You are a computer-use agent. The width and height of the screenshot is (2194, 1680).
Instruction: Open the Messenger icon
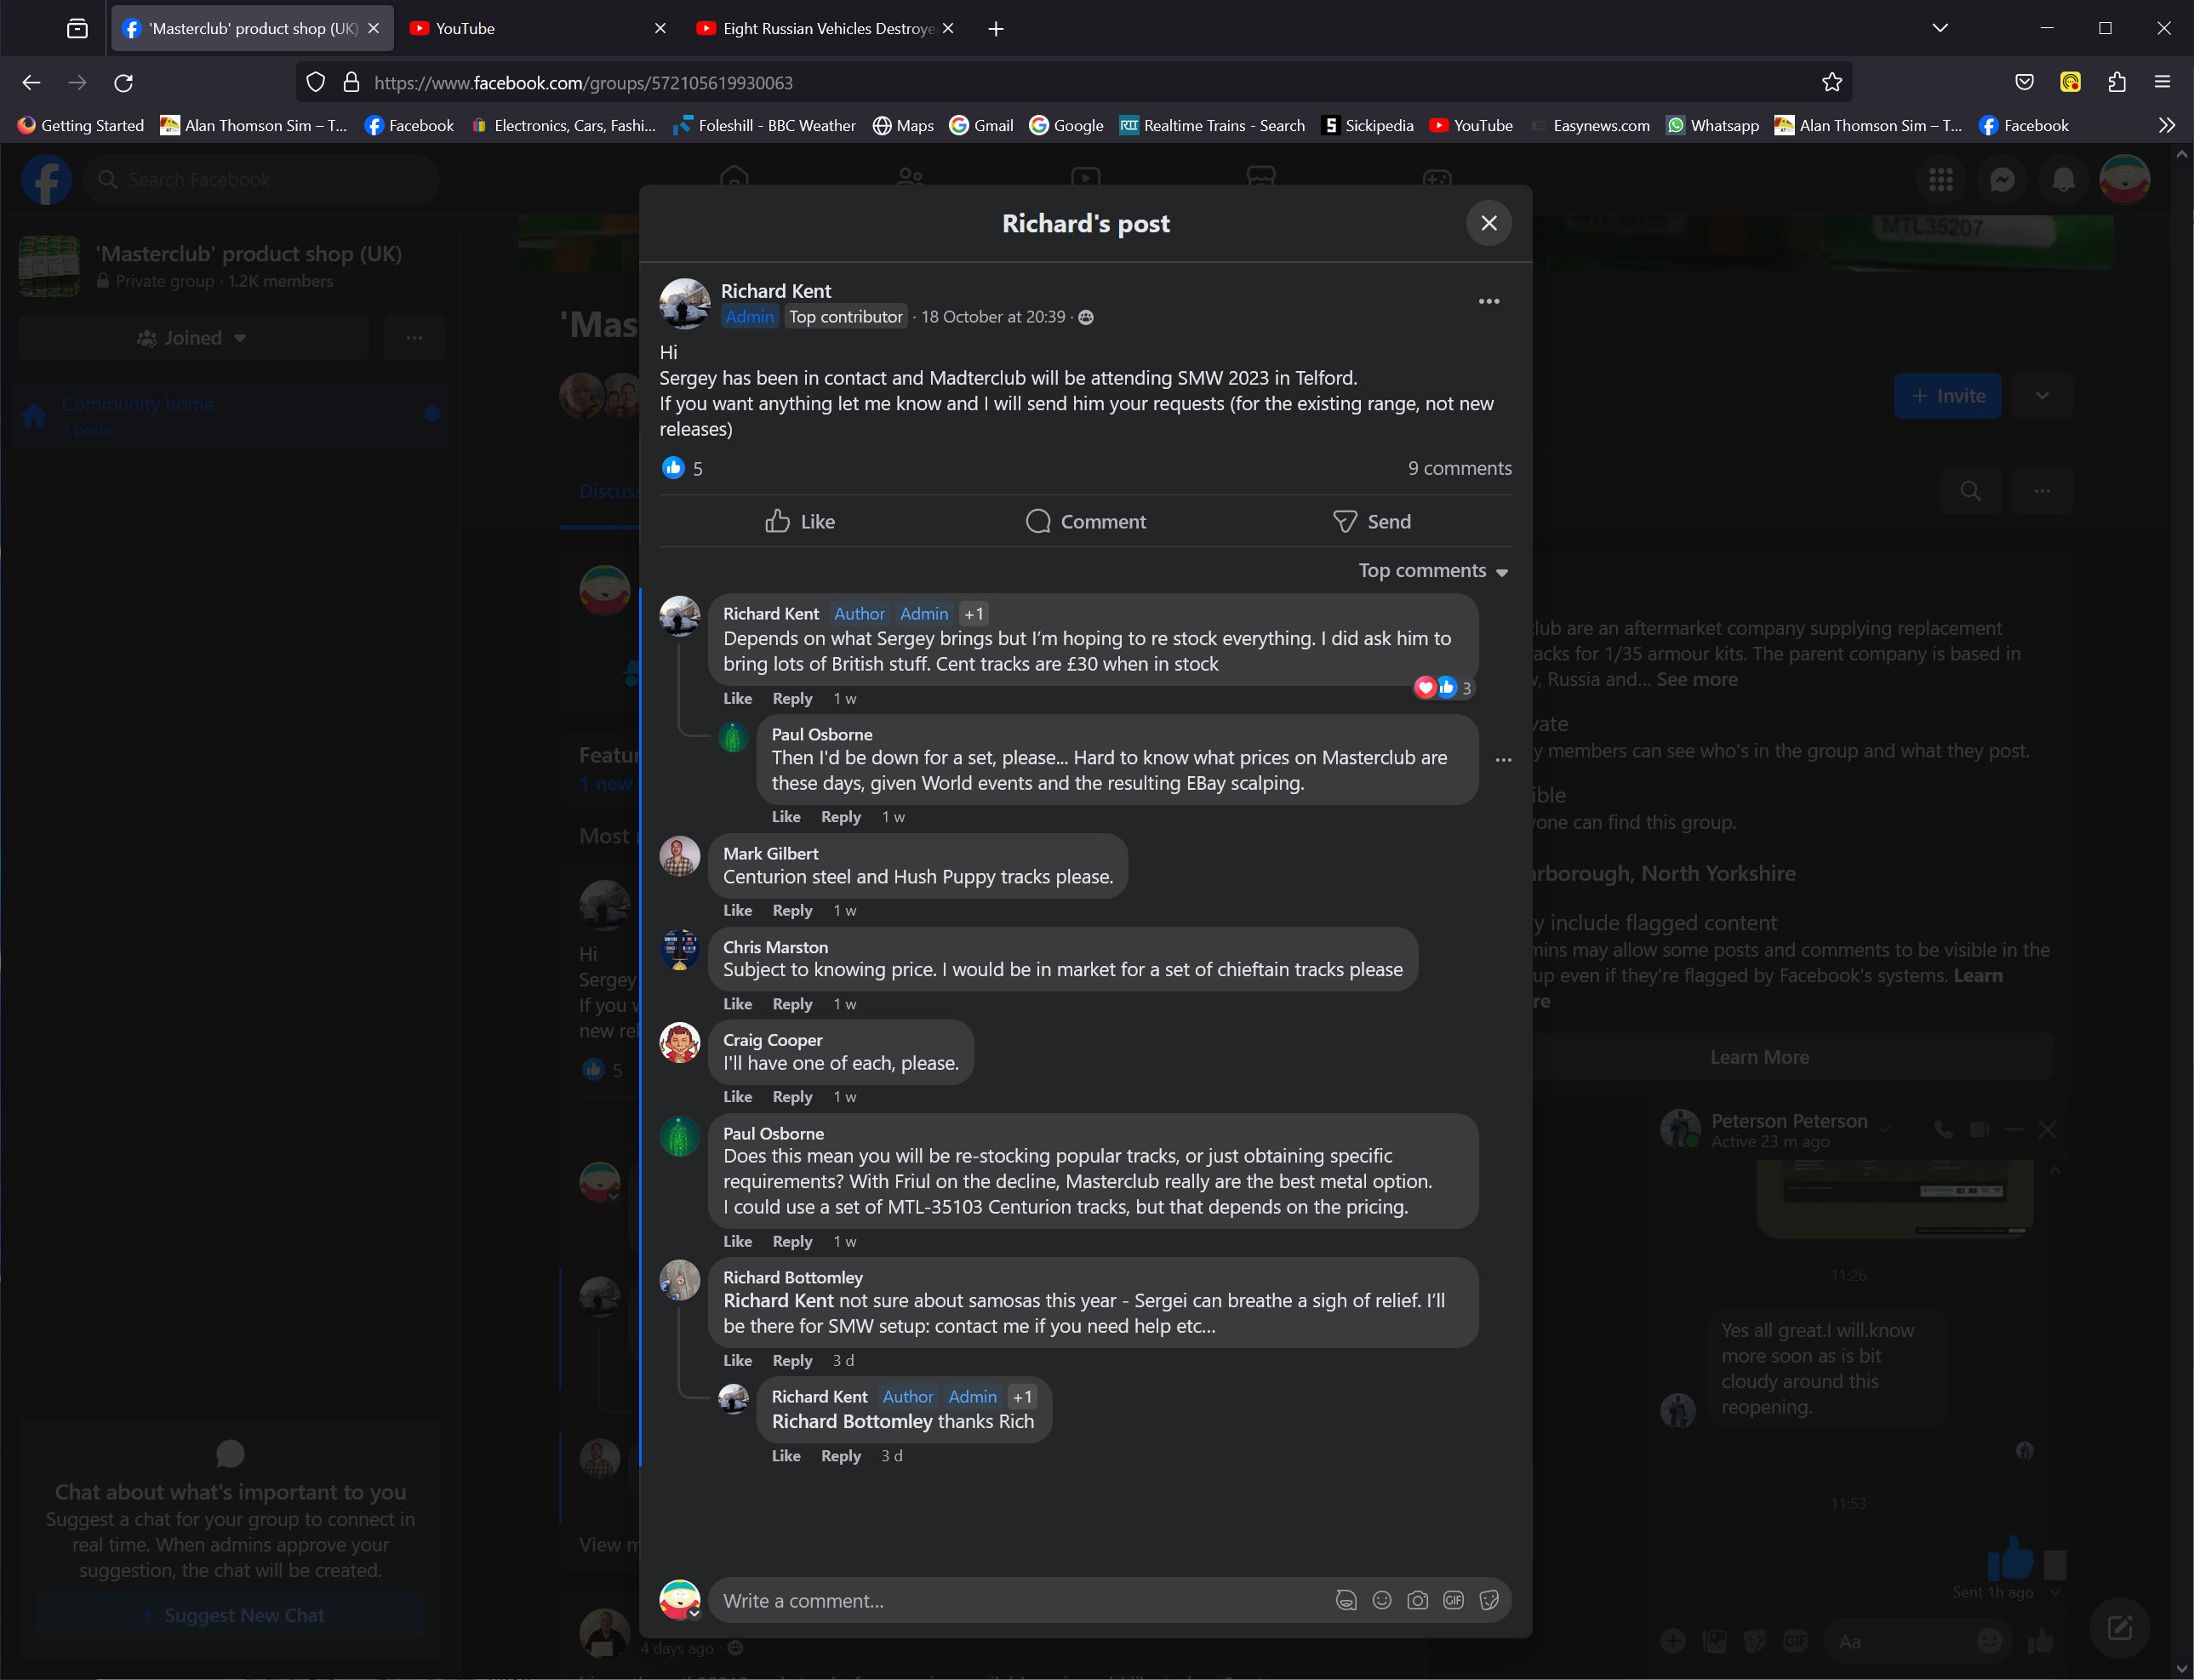click(x=2001, y=180)
